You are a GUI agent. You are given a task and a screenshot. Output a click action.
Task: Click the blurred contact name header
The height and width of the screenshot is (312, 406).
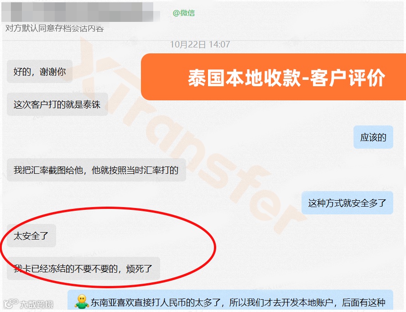pos(78,12)
